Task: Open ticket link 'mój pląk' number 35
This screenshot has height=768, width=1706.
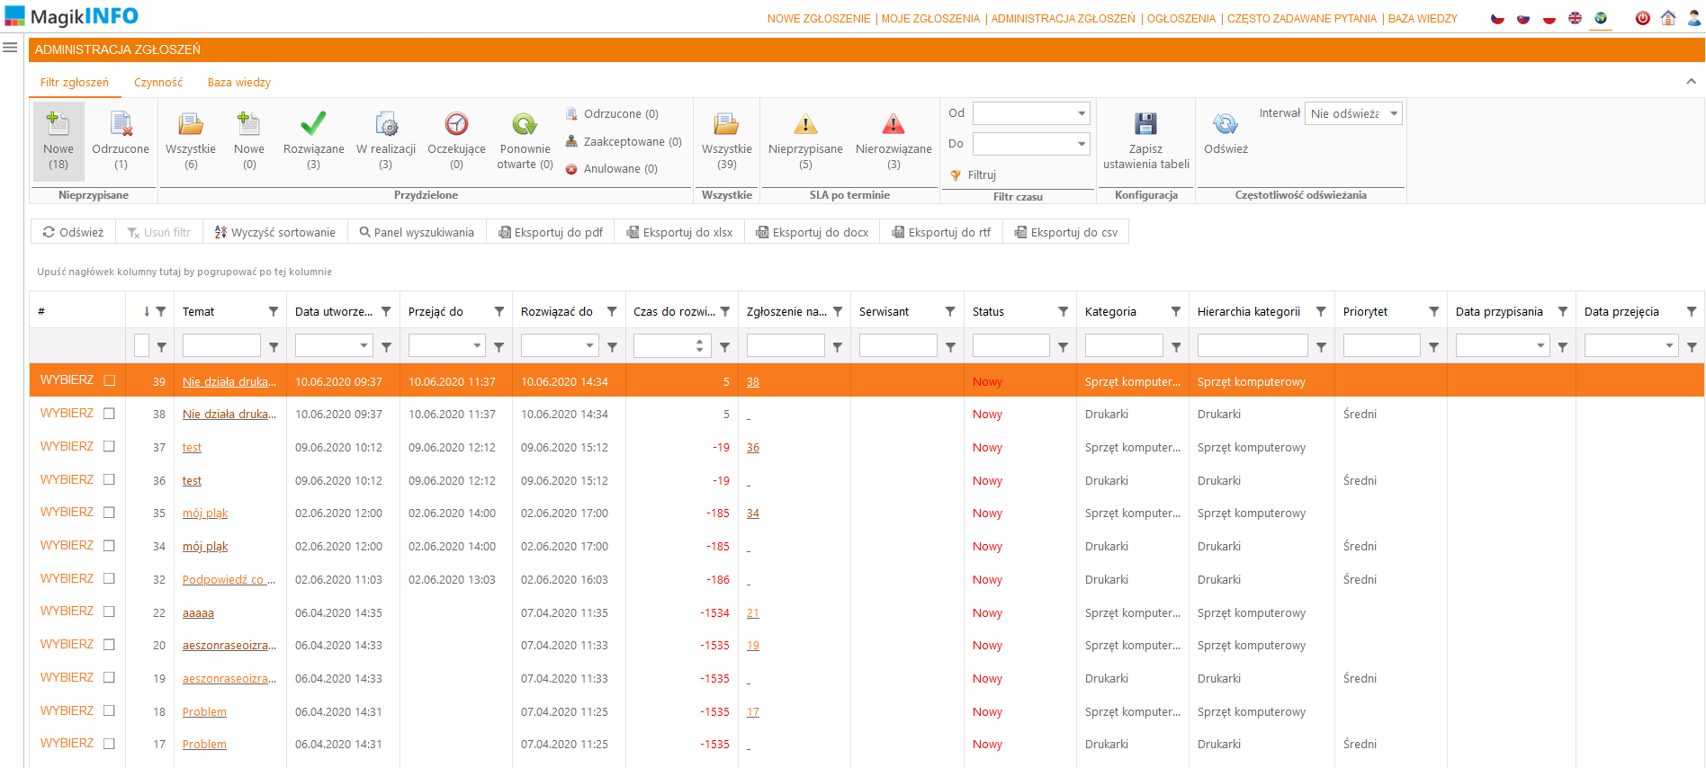Action: pos(205,513)
